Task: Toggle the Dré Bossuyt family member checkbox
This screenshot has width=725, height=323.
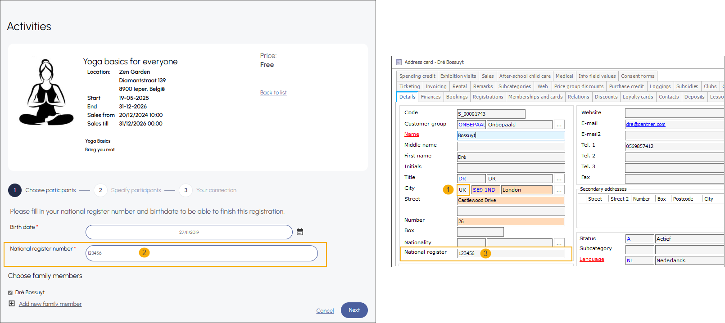Action: (x=10, y=293)
